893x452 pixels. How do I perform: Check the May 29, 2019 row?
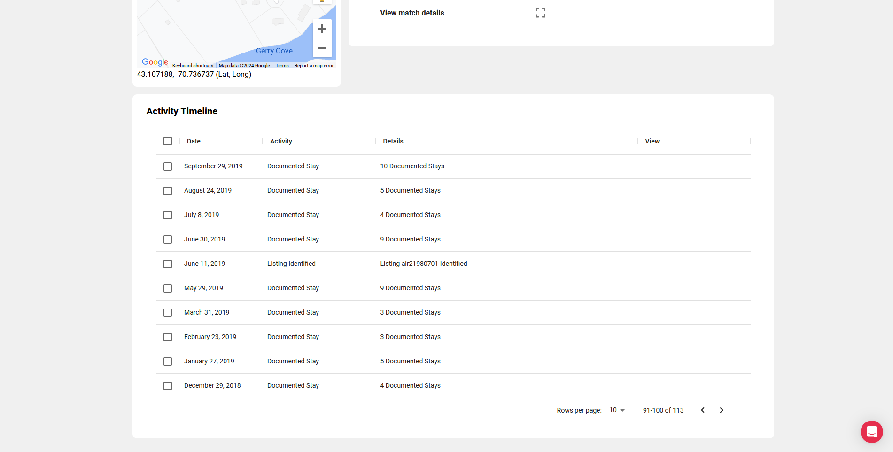pos(168,288)
